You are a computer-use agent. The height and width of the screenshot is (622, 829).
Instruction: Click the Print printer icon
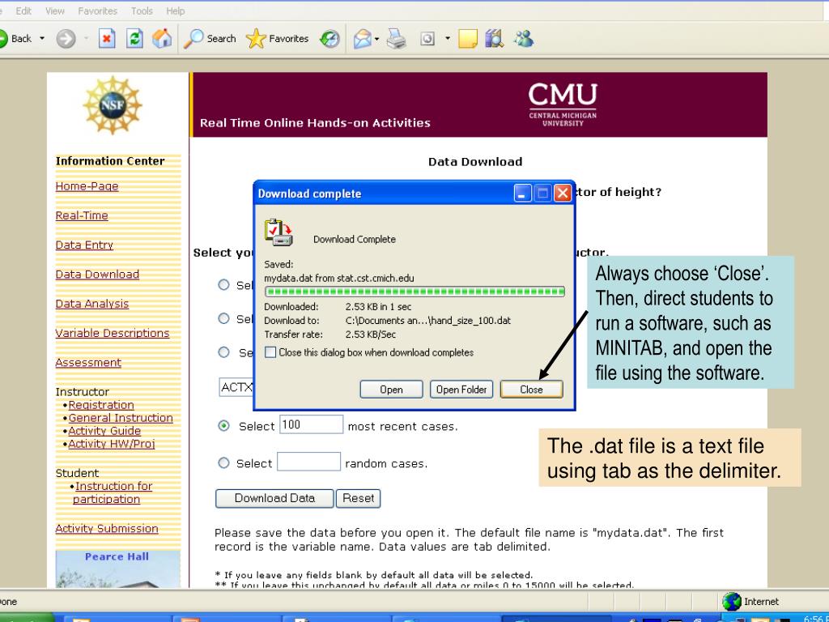(395, 39)
